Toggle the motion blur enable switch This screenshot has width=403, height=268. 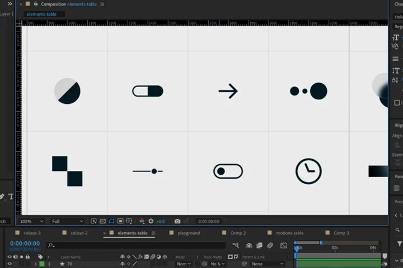pyautogui.click(x=270, y=246)
